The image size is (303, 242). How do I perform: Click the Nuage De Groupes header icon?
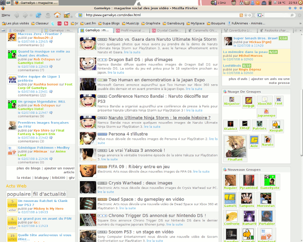(225, 92)
